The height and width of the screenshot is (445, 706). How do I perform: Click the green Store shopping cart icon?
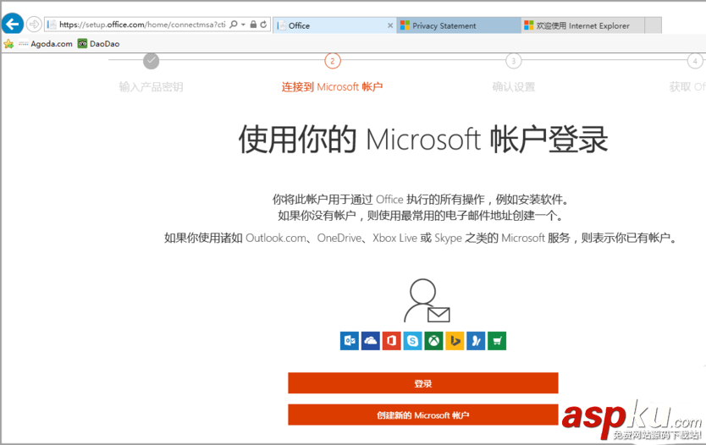[x=497, y=341]
